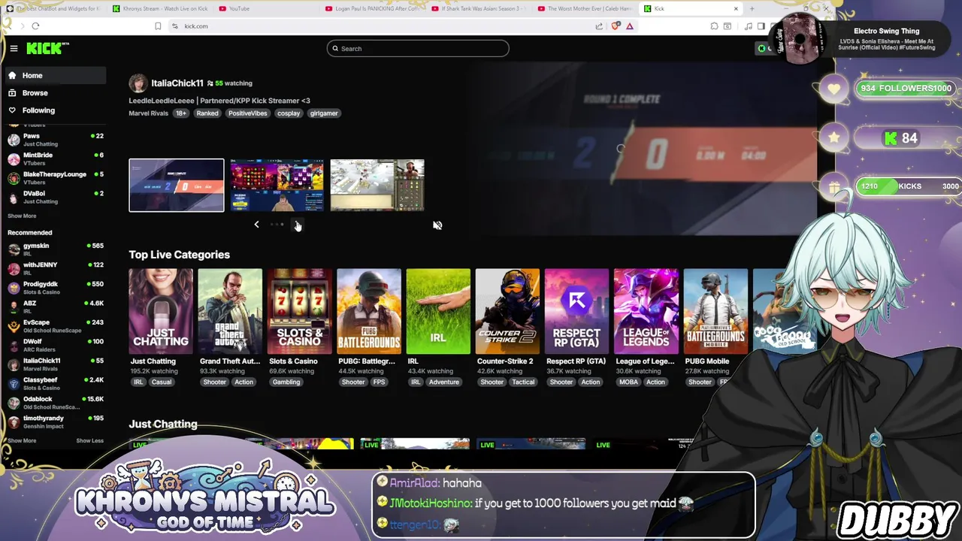Open PUBG Mobile category card
This screenshot has height=541, width=962.
(715, 311)
